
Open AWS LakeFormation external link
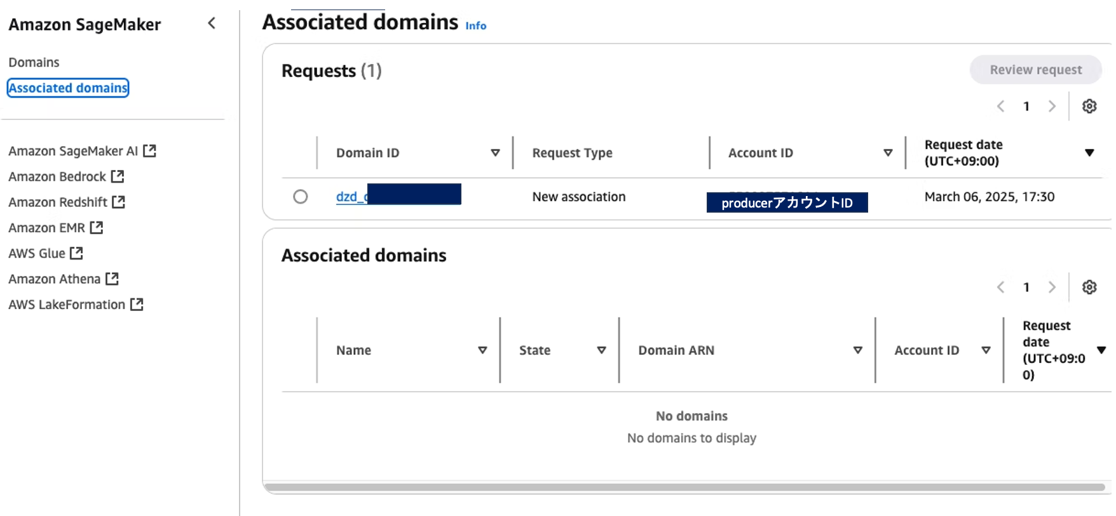tap(76, 305)
